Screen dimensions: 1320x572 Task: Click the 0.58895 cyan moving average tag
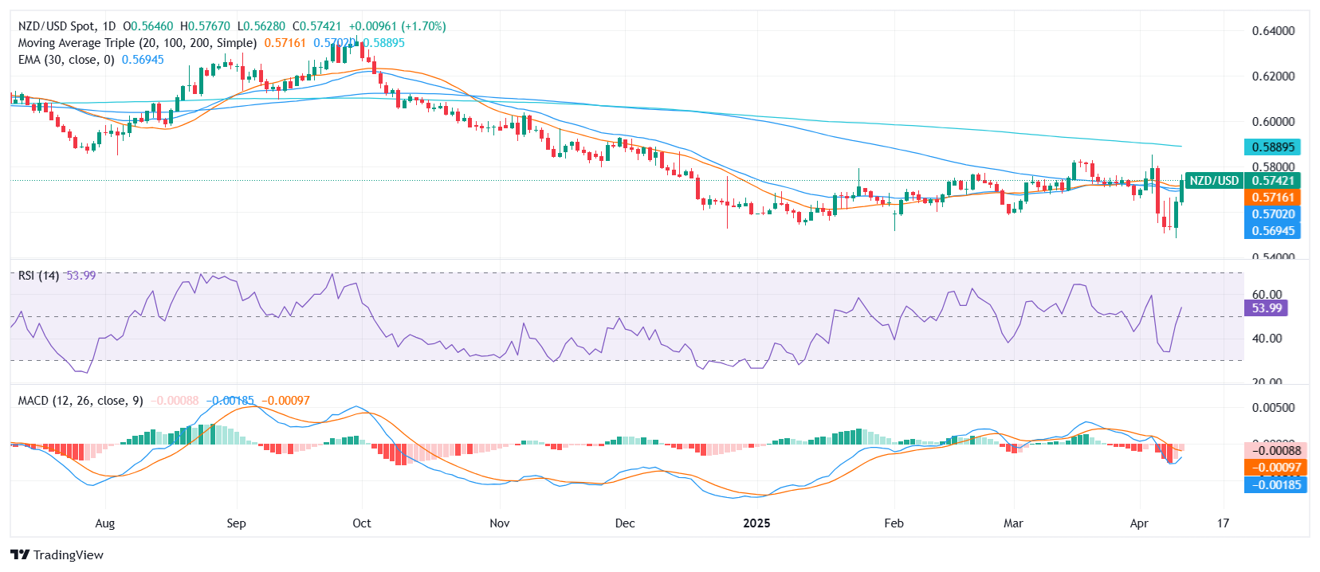tap(1272, 147)
